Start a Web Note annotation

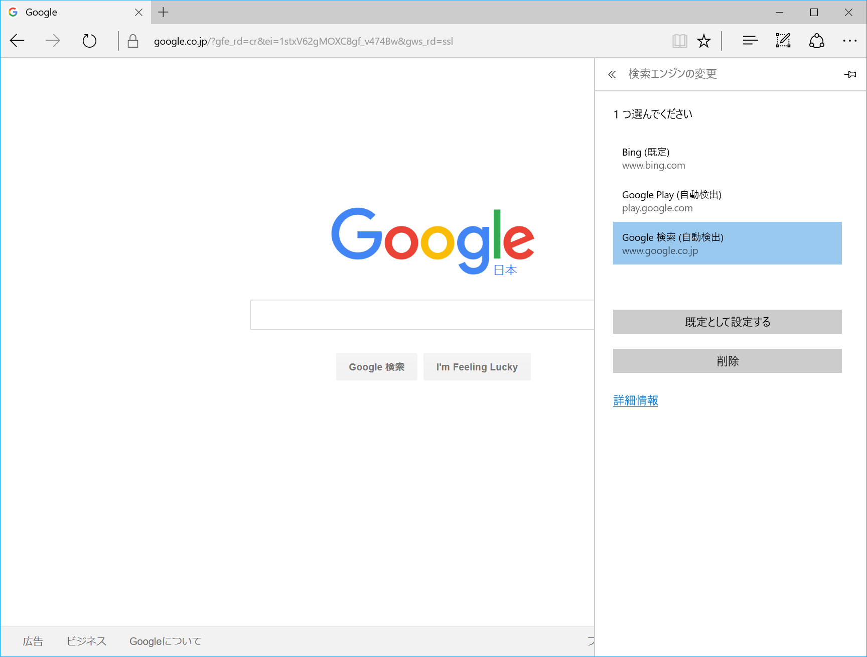pyautogui.click(x=783, y=41)
